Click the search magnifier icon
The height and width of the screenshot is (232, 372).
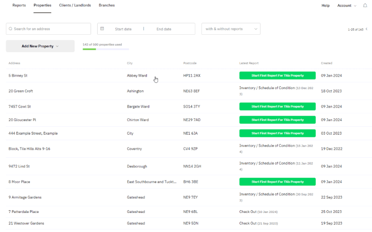coord(10,29)
